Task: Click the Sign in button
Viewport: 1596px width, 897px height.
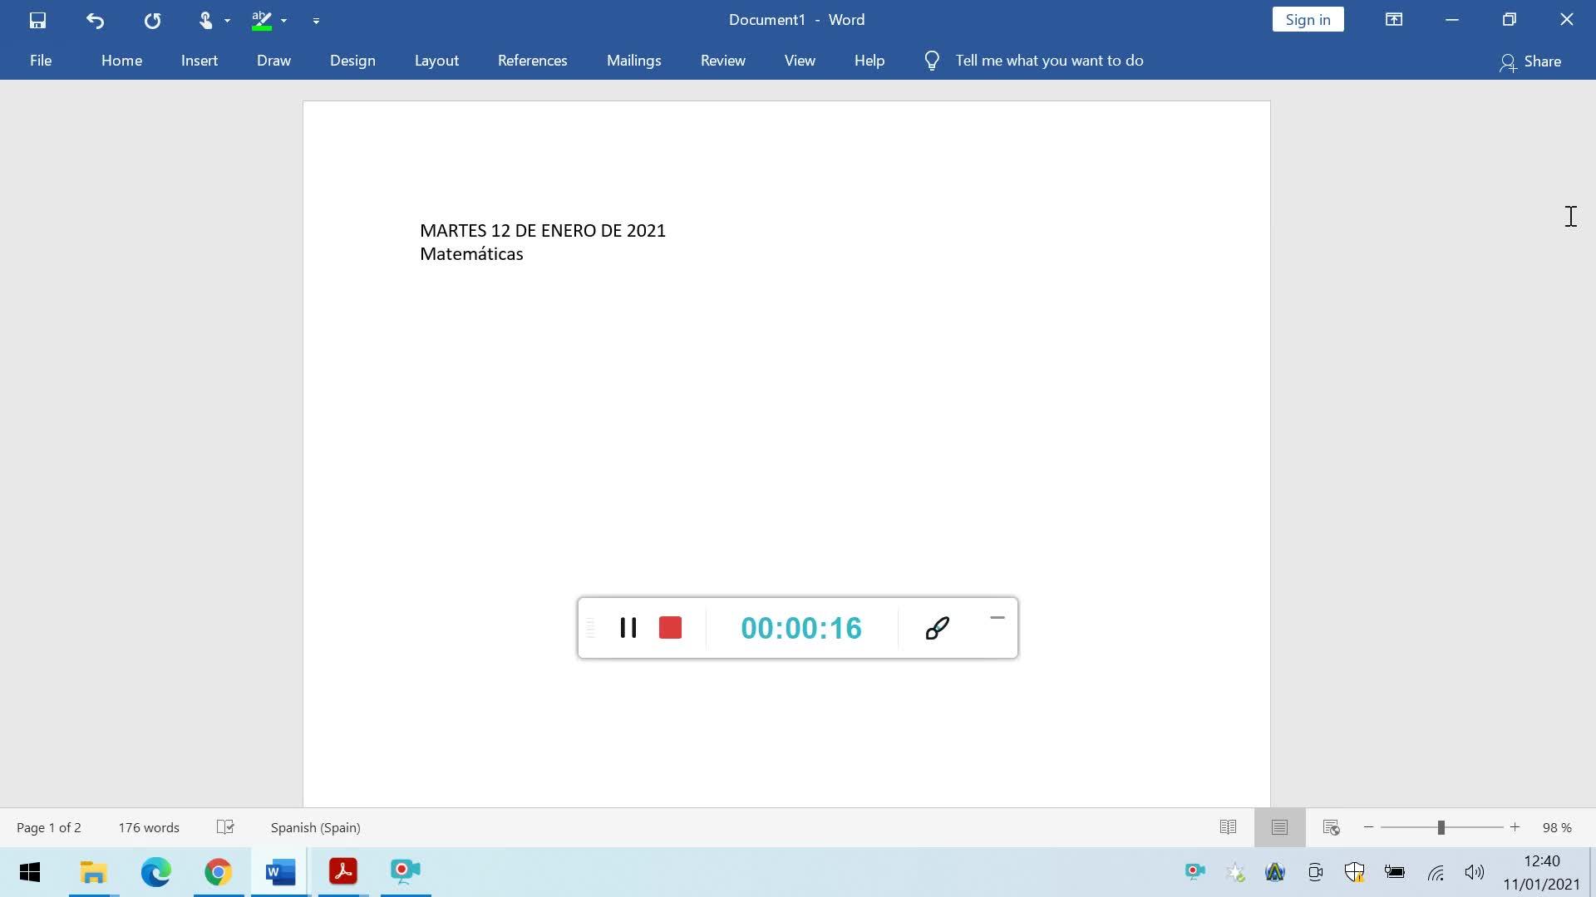Action: (x=1308, y=20)
